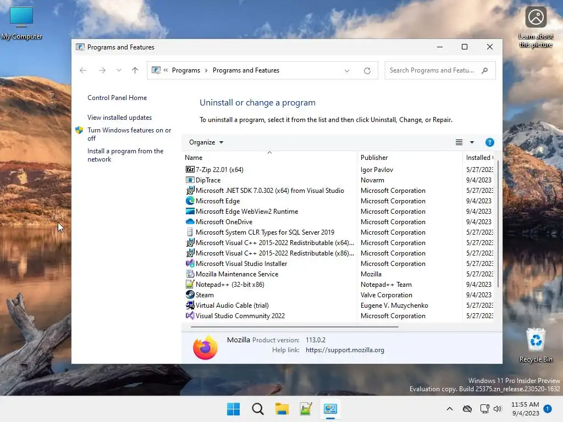The width and height of the screenshot is (563, 422).
Task: Expand the address bar history dropdown
Action: (346, 70)
